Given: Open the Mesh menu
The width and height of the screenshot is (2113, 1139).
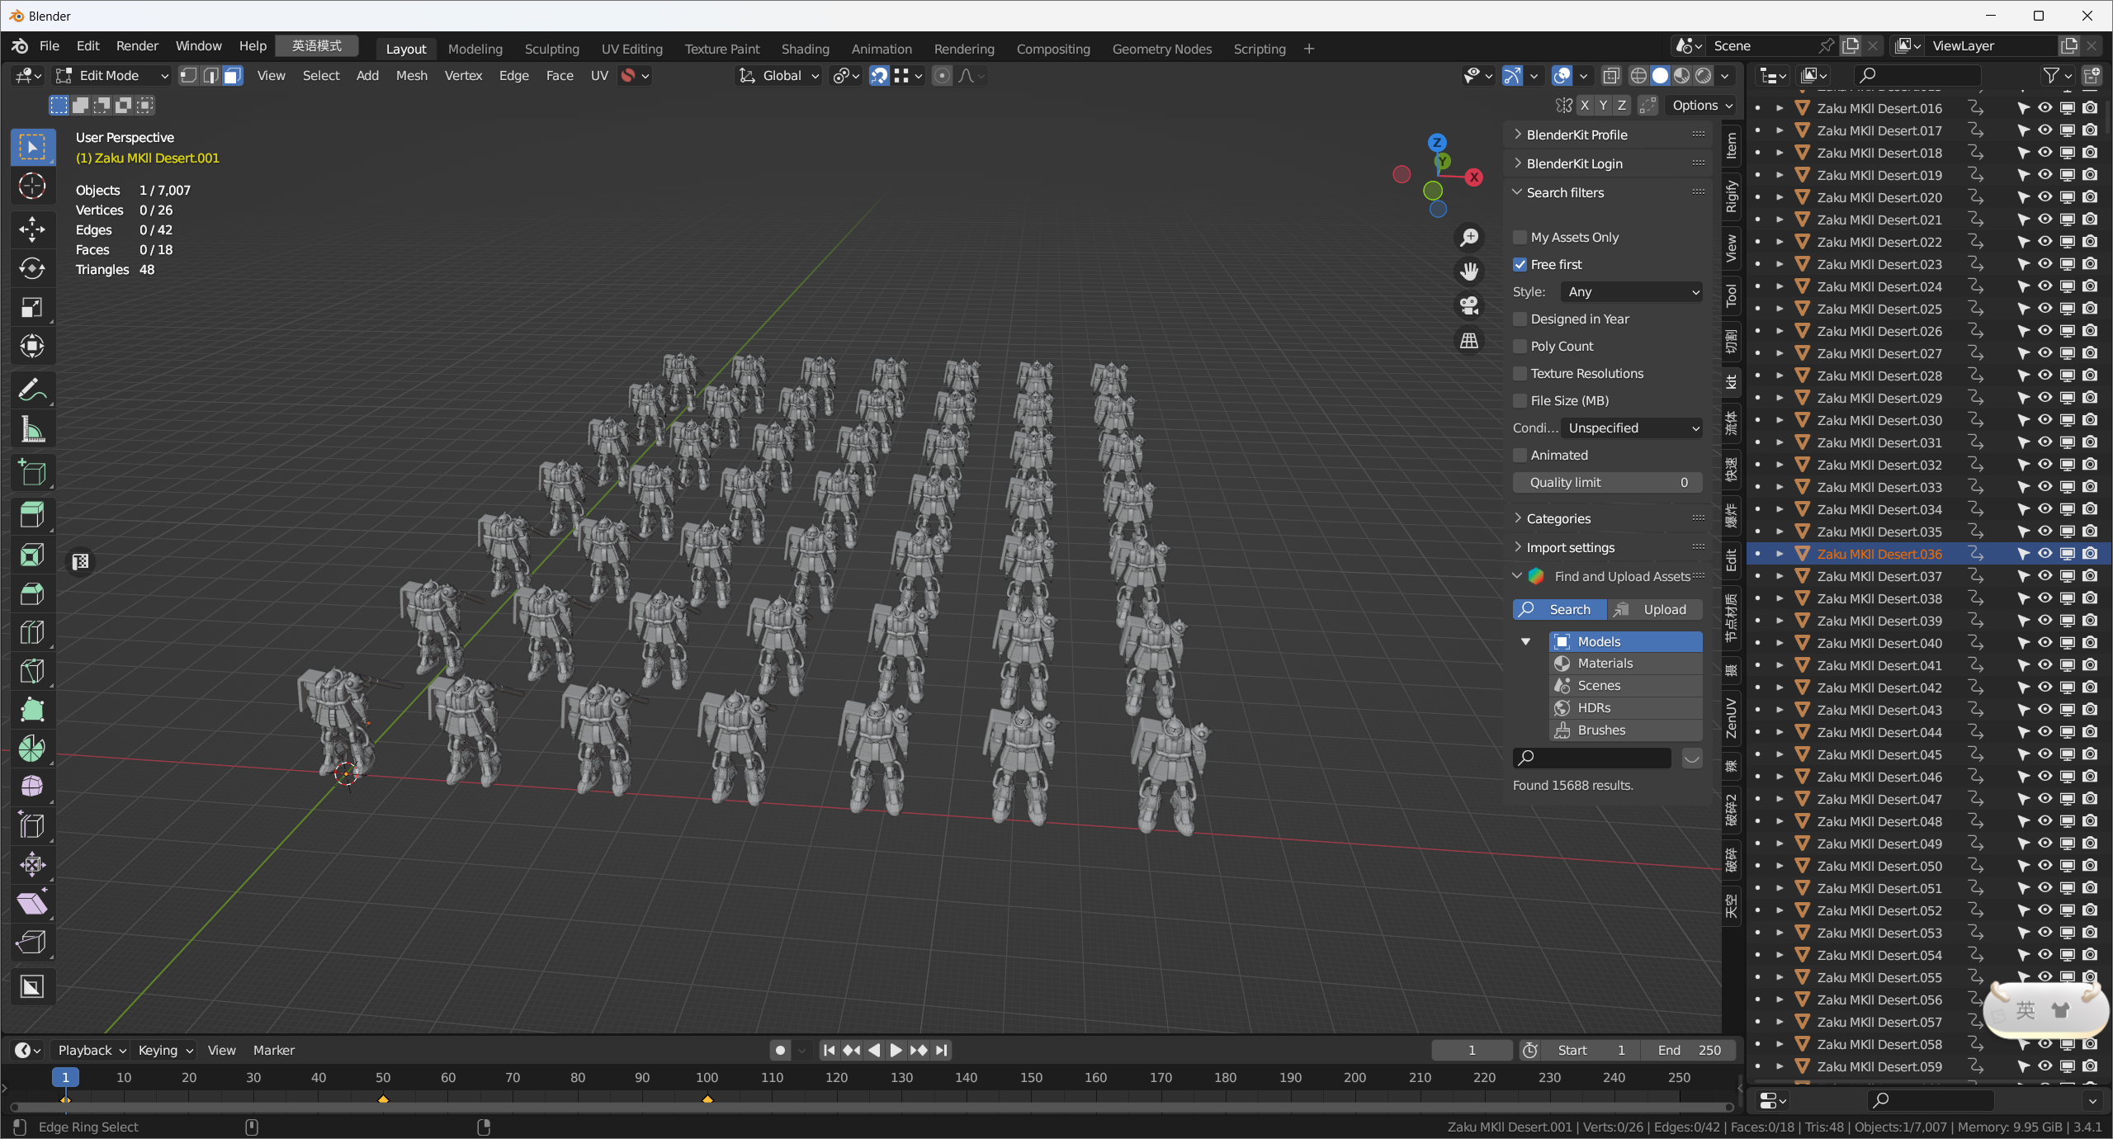Looking at the screenshot, I should click(x=411, y=76).
